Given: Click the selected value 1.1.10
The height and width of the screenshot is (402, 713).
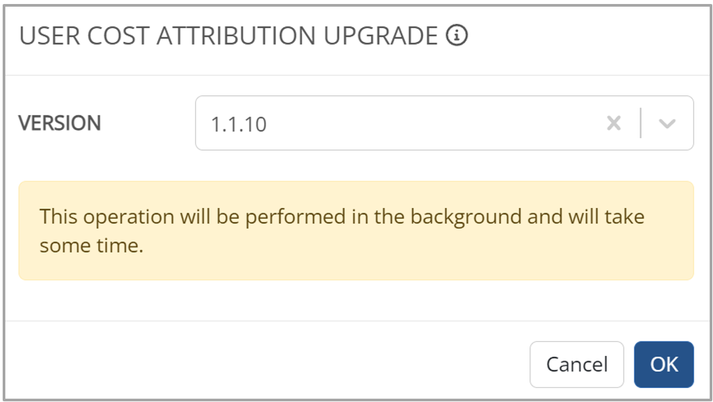Looking at the screenshot, I should pyautogui.click(x=239, y=124).
